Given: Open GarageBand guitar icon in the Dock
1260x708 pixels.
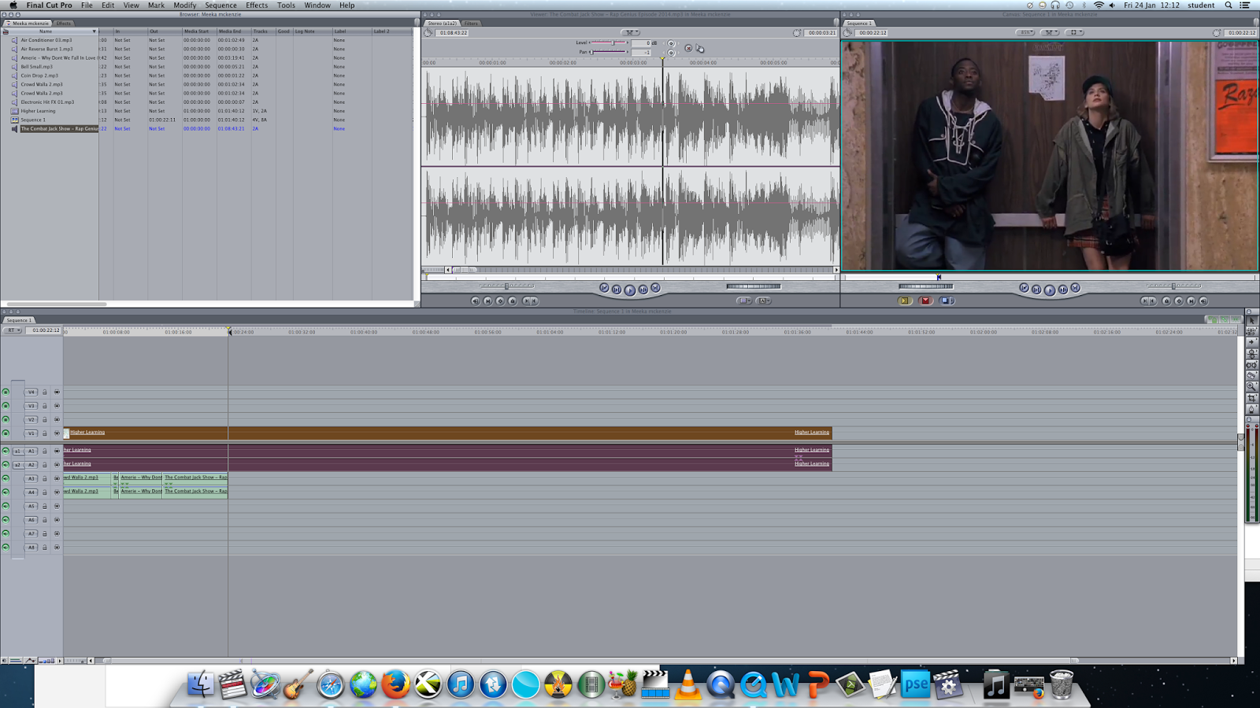Looking at the screenshot, I should 298,684.
